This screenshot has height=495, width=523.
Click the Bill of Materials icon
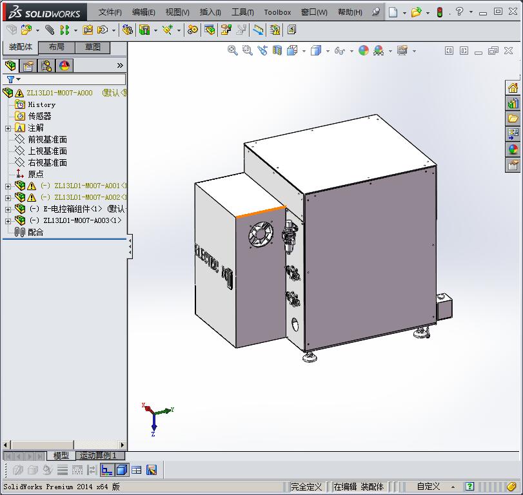tap(210, 30)
